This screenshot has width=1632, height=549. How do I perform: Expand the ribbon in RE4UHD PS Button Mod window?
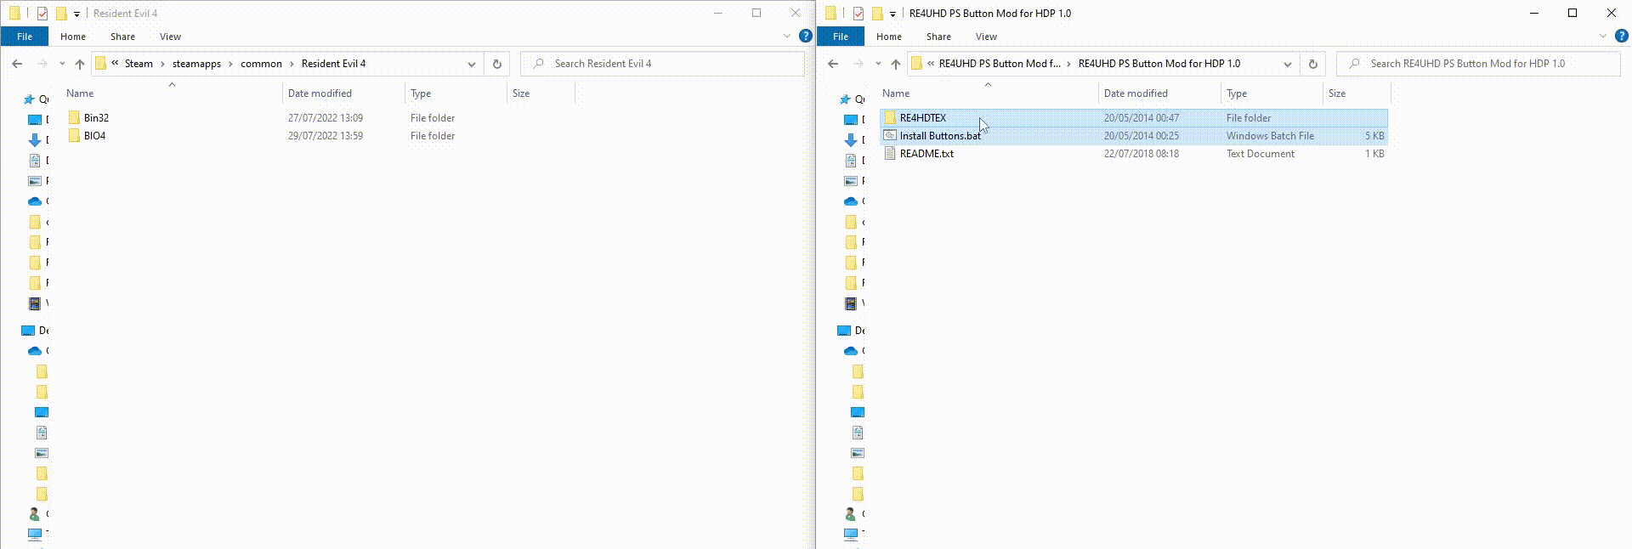click(x=1602, y=36)
